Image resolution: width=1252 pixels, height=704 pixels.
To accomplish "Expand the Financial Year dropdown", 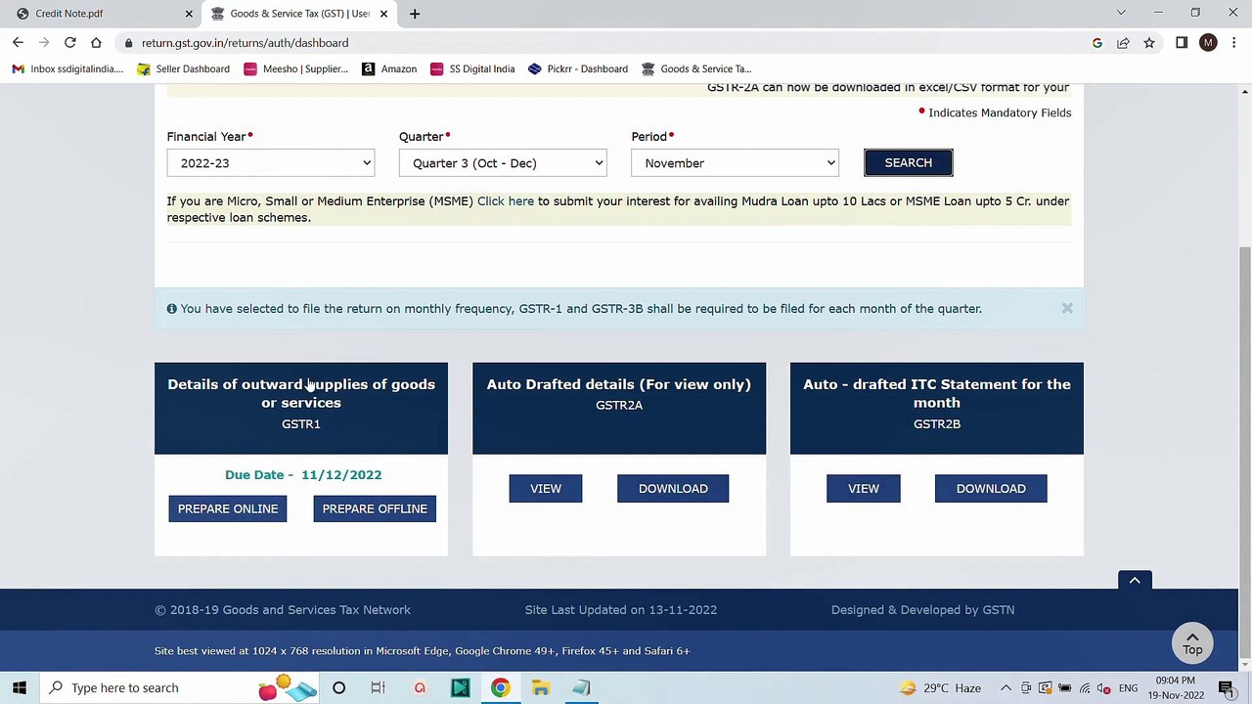I will click(x=271, y=163).
